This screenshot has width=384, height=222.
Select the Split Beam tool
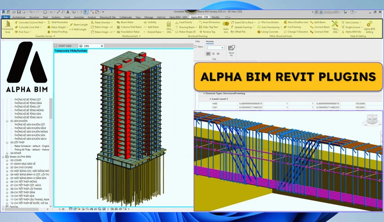tap(318, 22)
